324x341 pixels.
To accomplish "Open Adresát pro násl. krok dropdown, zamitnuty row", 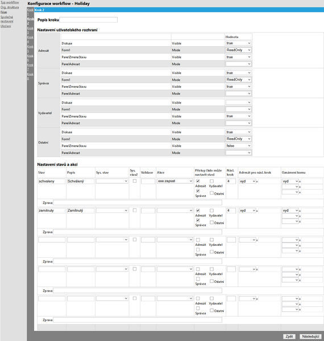I will tap(247, 211).
